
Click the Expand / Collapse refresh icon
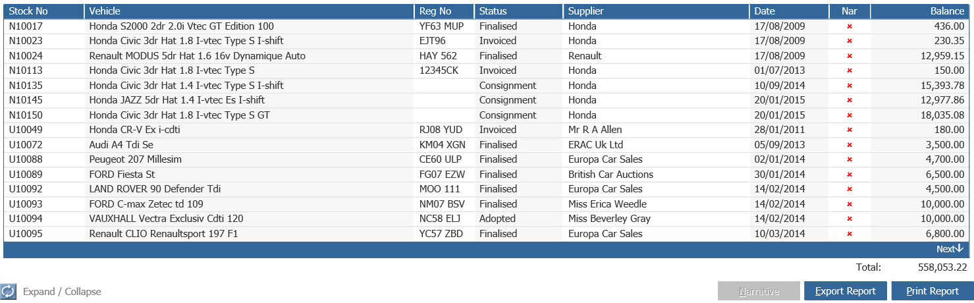click(9, 291)
